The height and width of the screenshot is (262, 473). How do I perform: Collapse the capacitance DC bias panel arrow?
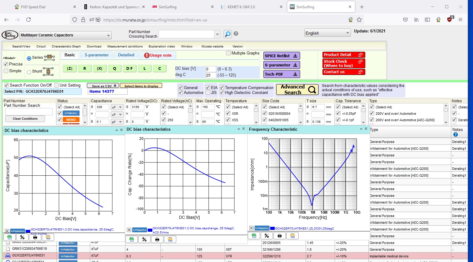click(x=117, y=130)
